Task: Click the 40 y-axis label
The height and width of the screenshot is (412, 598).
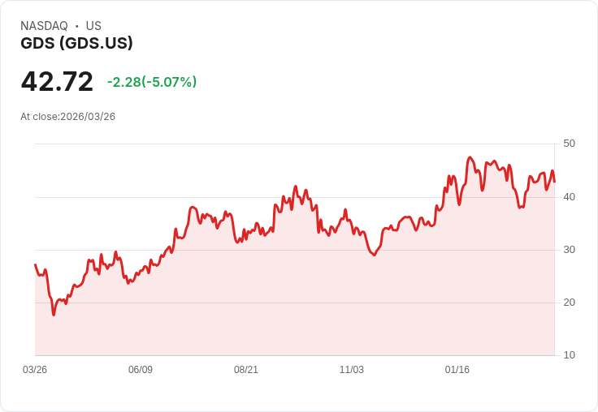Action: click(569, 196)
